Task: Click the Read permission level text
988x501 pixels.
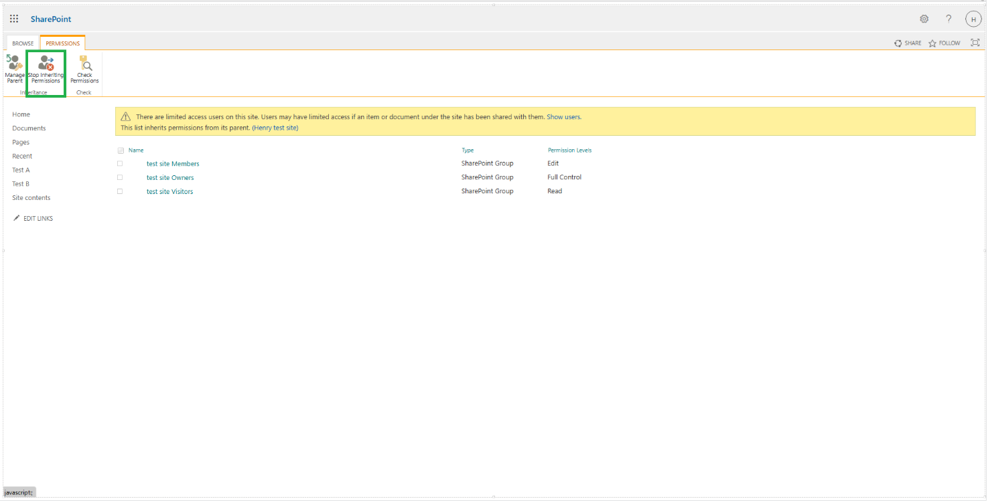Action: [555, 191]
